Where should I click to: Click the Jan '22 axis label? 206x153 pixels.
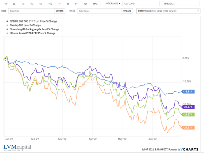9,139
